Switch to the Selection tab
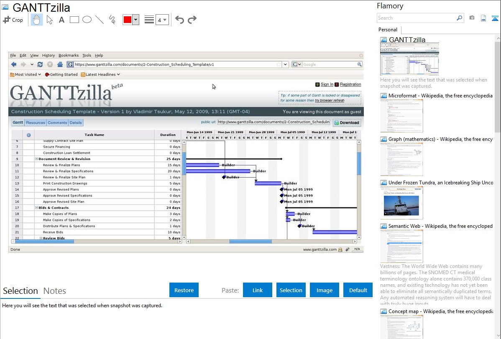501x339 pixels. click(x=20, y=291)
